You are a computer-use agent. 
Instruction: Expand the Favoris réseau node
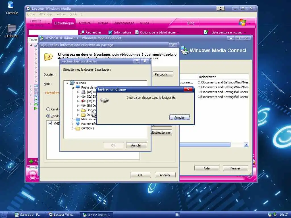pos(72,124)
